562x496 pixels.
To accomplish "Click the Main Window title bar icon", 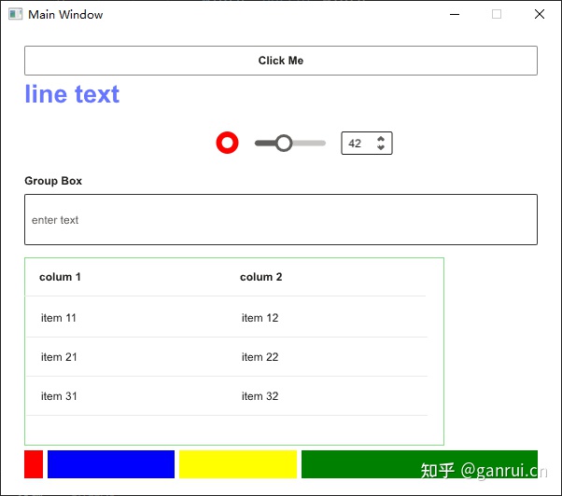I will [15, 14].
